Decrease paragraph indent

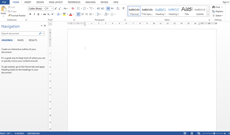(99, 8)
